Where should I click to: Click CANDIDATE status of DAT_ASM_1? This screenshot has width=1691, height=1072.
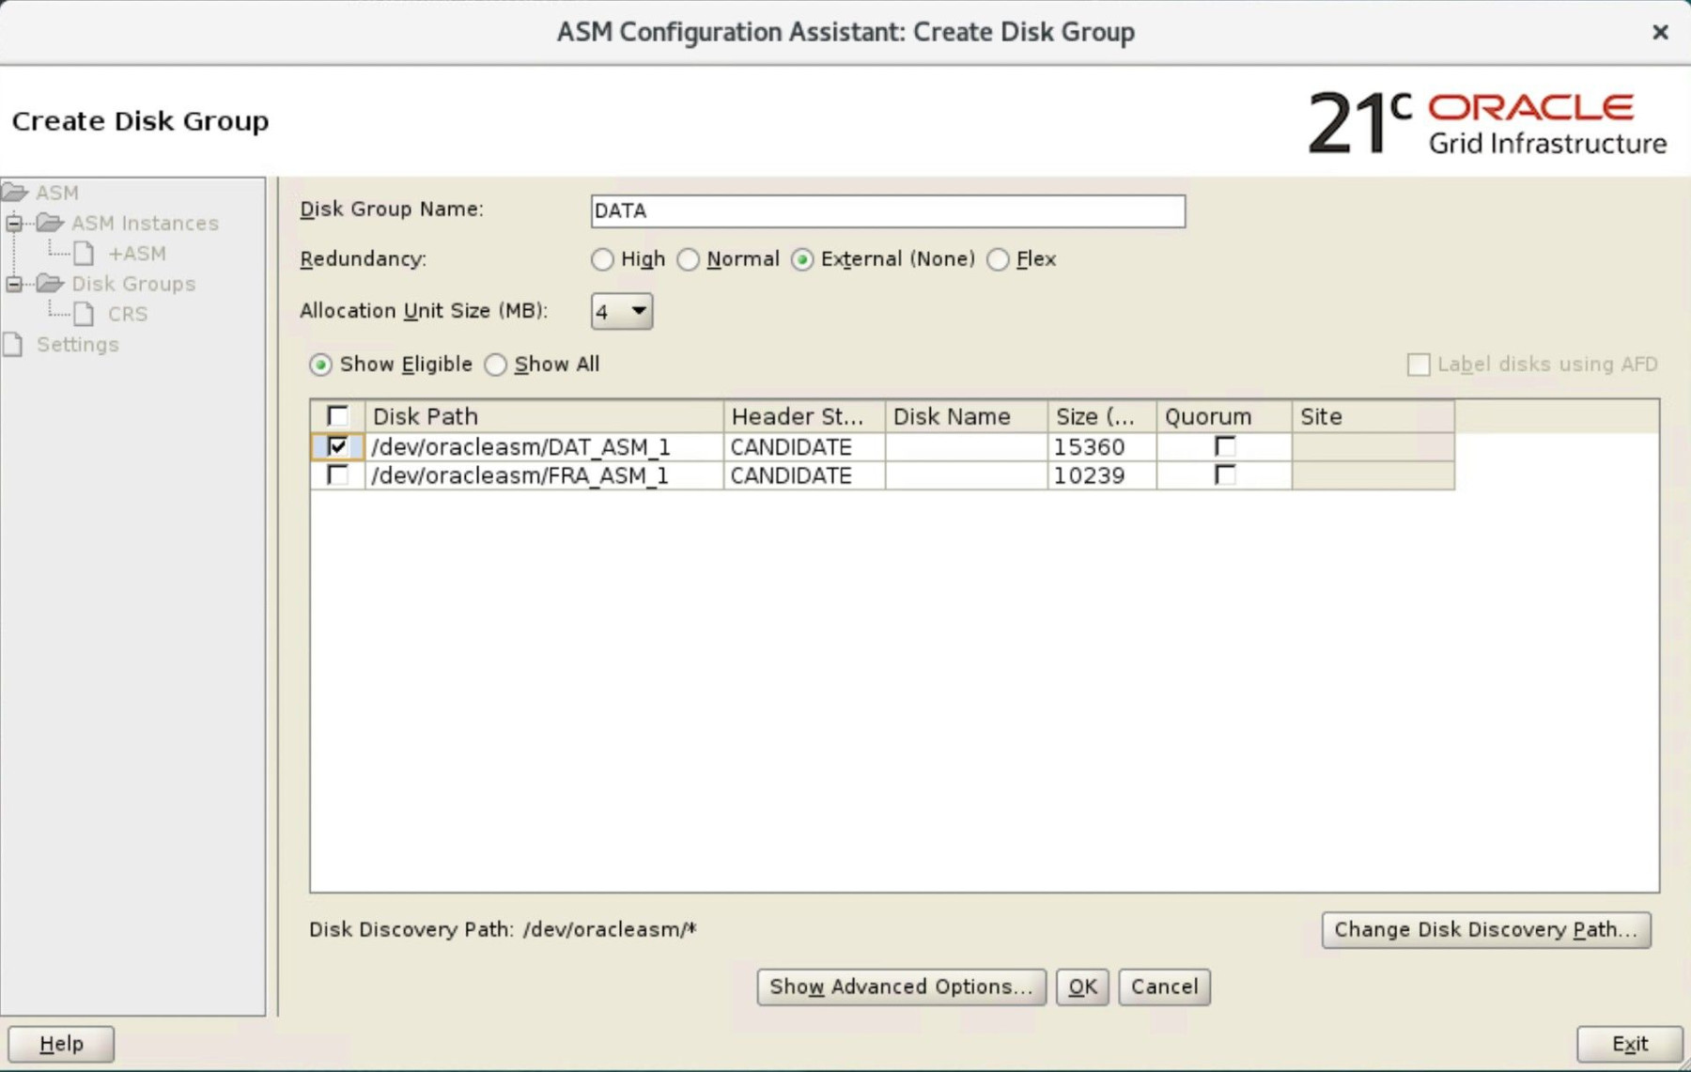click(x=804, y=446)
